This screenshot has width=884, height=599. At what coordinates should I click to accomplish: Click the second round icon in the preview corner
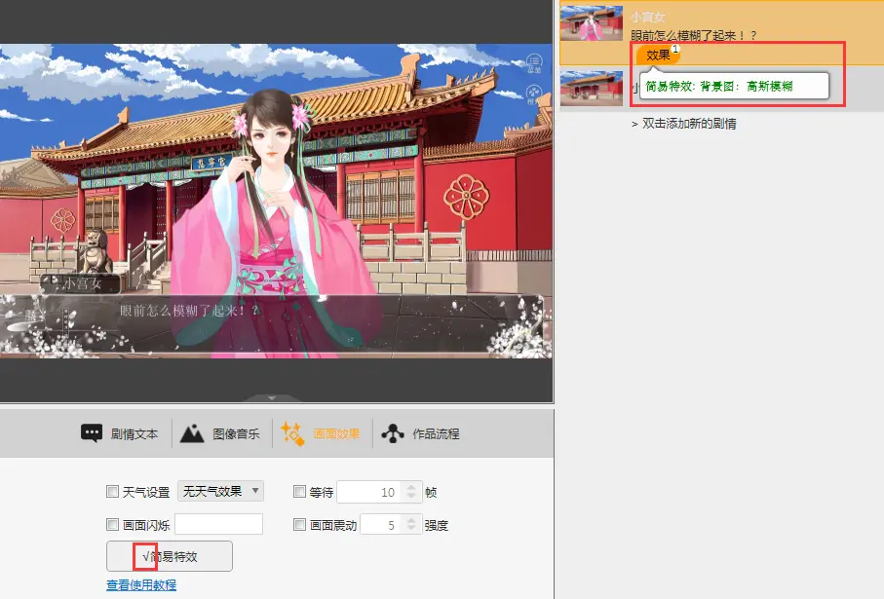[x=535, y=94]
